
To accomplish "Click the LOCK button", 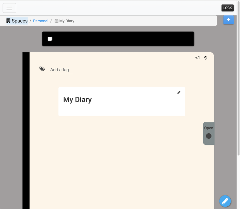I will [227, 8].
